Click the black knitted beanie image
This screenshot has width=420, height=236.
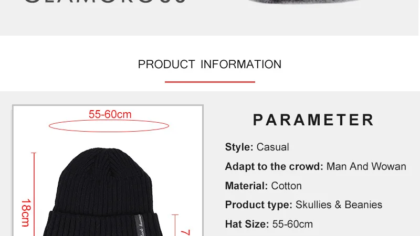pos(102,192)
